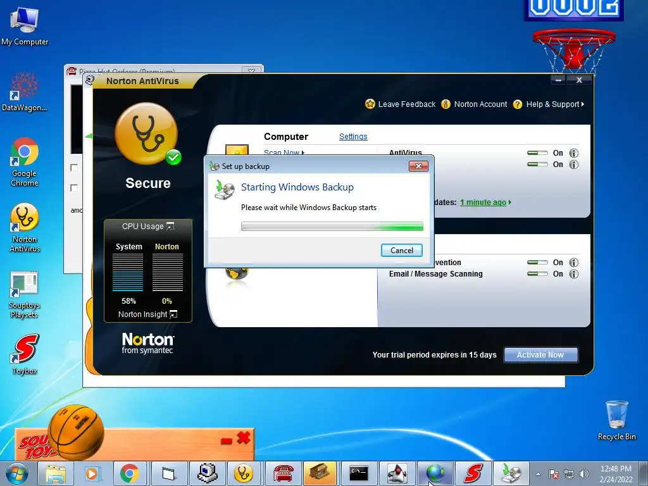Close the Pizza Hut Orderer window
648x486 pixels.
(x=251, y=70)
